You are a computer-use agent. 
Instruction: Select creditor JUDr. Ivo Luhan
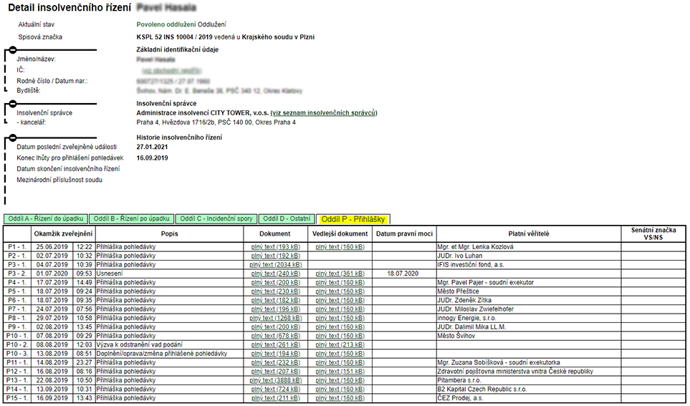[x=459, y=256]
